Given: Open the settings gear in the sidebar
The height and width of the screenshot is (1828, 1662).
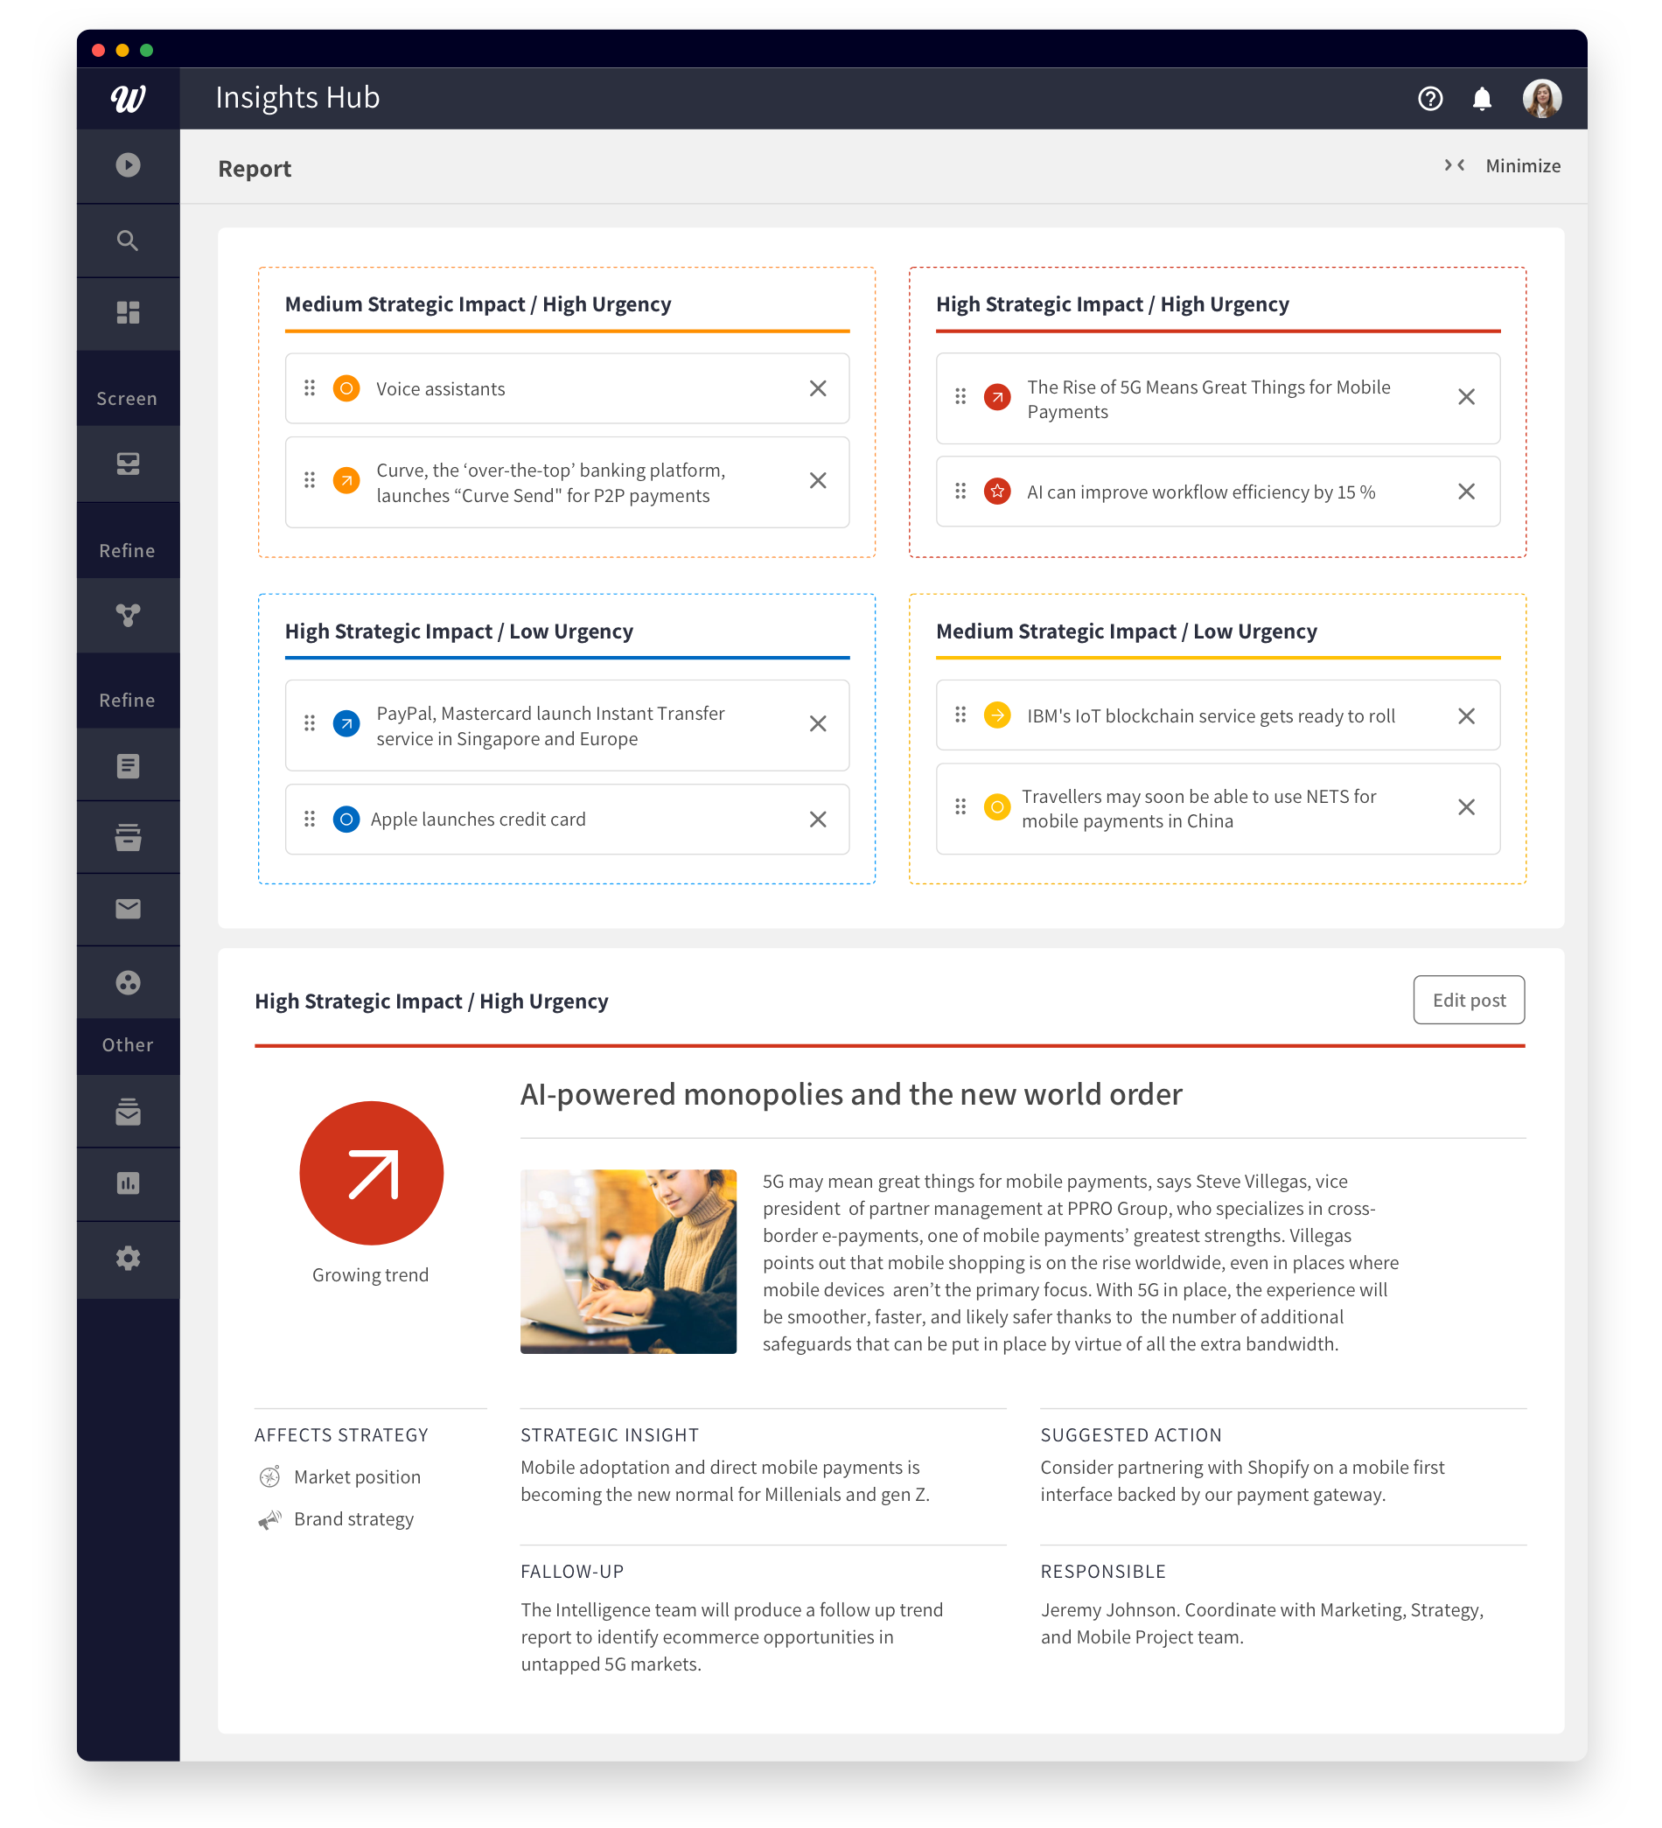Looking at the screenshot, I should coord(128,1258).
